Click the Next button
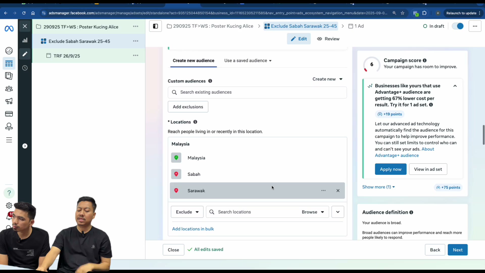 457,250
